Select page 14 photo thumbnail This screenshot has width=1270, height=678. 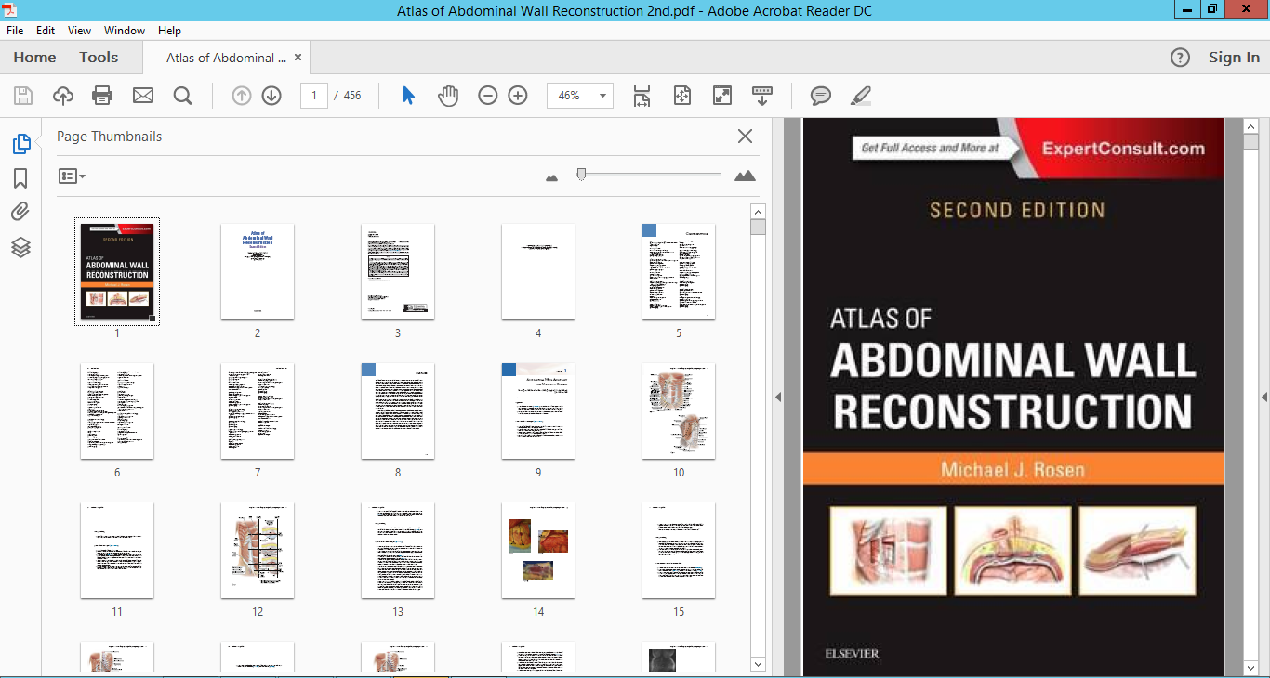(x=538, y=550)
